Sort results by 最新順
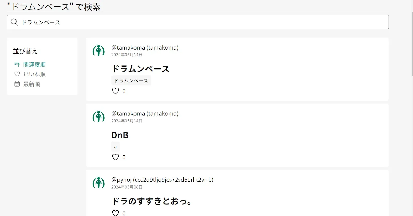 pos(31,84)
